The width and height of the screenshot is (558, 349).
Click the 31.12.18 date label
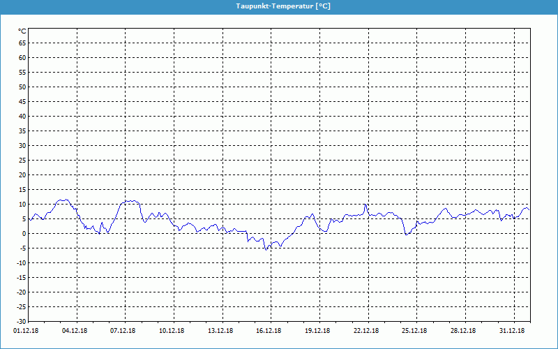click(512, 331)
